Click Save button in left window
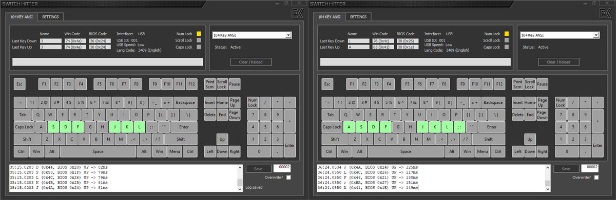Viewport: 616px width, 200px height. pyautogui.click(x=258, y=169)
